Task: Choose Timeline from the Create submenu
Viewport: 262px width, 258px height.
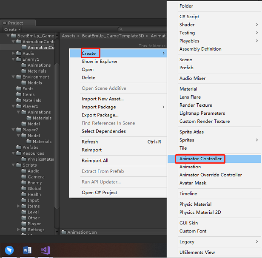Action: click(x=214, y=193)
